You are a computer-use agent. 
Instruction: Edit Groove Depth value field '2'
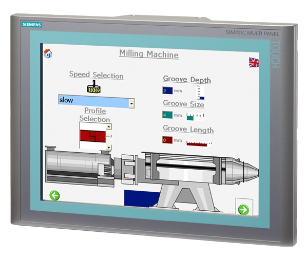pos(167,90)
